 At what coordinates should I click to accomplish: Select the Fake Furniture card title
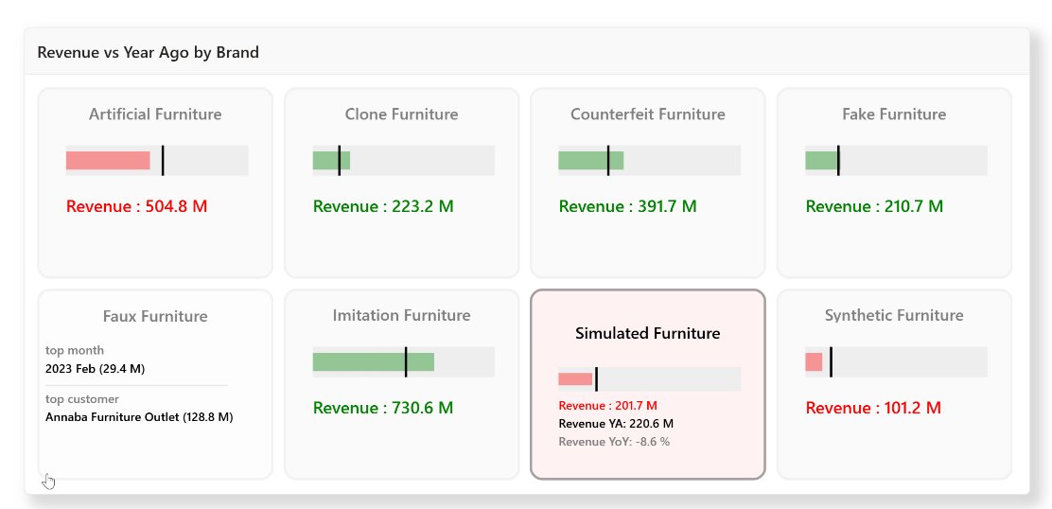pyautogui.click(x=894, y=114)
